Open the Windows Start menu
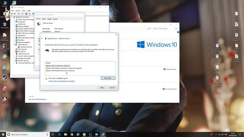This screenshot has height=137, width=244. 3,134
